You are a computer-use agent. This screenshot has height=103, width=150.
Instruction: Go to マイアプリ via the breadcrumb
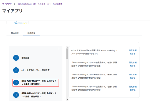tap(7, 4)
